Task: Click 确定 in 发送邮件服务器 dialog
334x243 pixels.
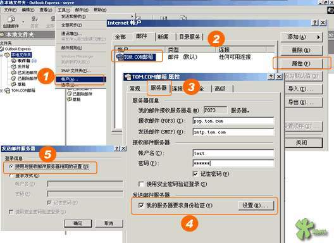Action: pyautogui.click(x=78, y=223)
